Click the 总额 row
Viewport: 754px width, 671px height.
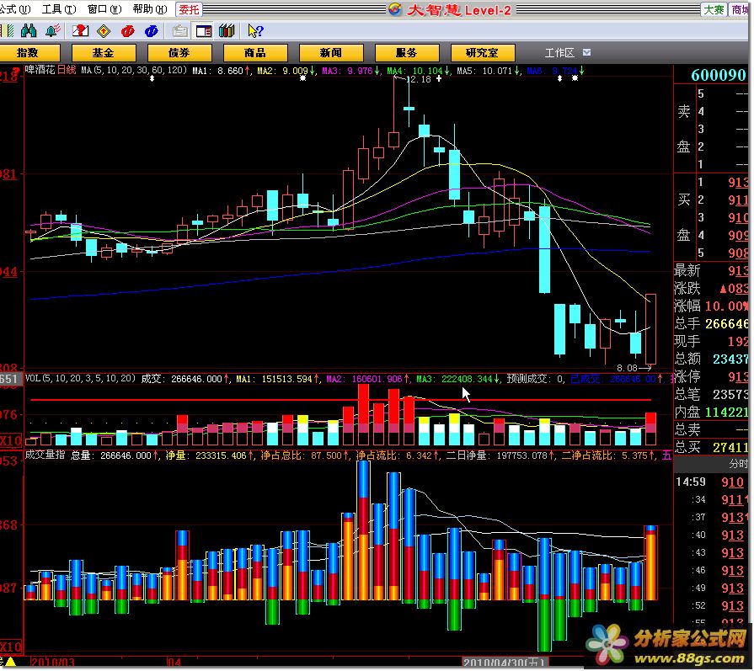712,359
